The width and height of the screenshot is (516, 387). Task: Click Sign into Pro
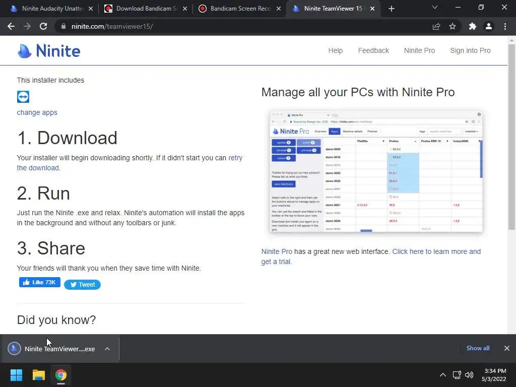click(470, 50)
